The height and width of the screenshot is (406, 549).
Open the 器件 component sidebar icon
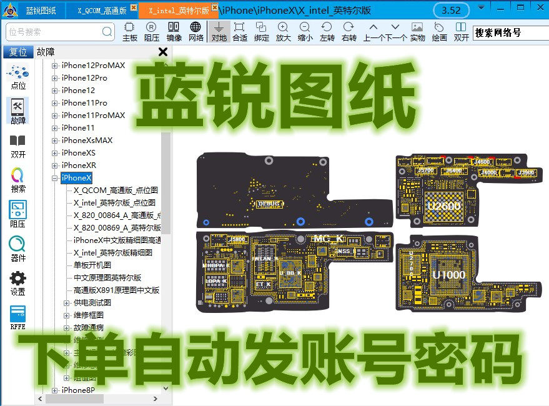point(18,249)
